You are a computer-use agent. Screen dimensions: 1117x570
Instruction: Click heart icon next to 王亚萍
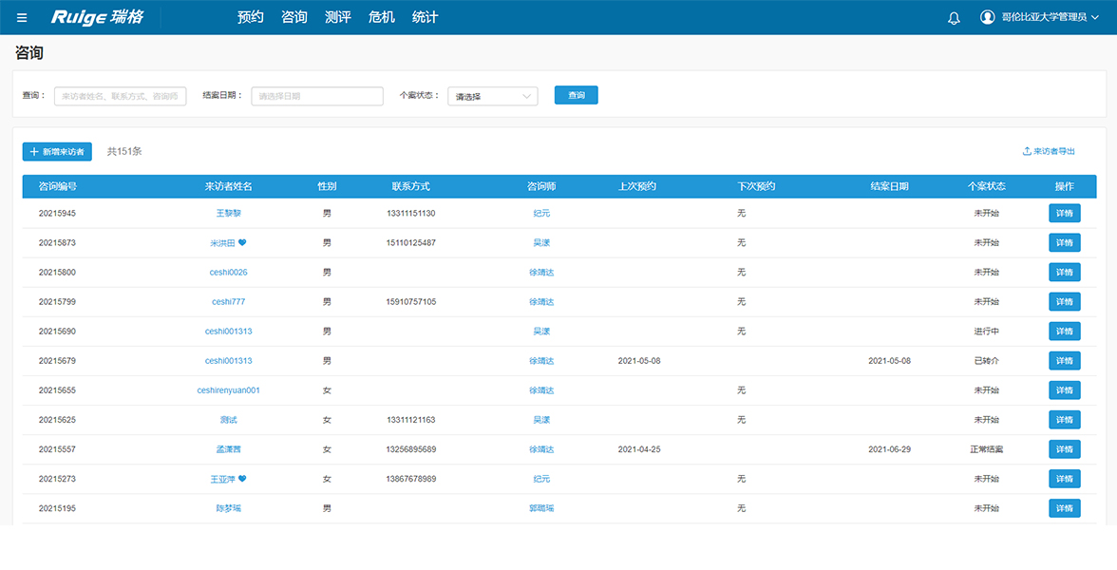coord(242,479)
